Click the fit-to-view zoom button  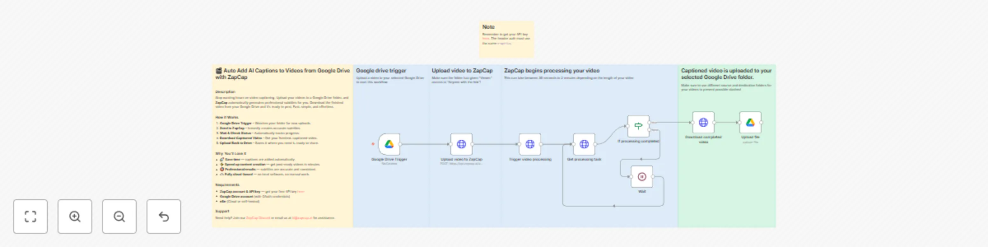(x=30, y=217)
